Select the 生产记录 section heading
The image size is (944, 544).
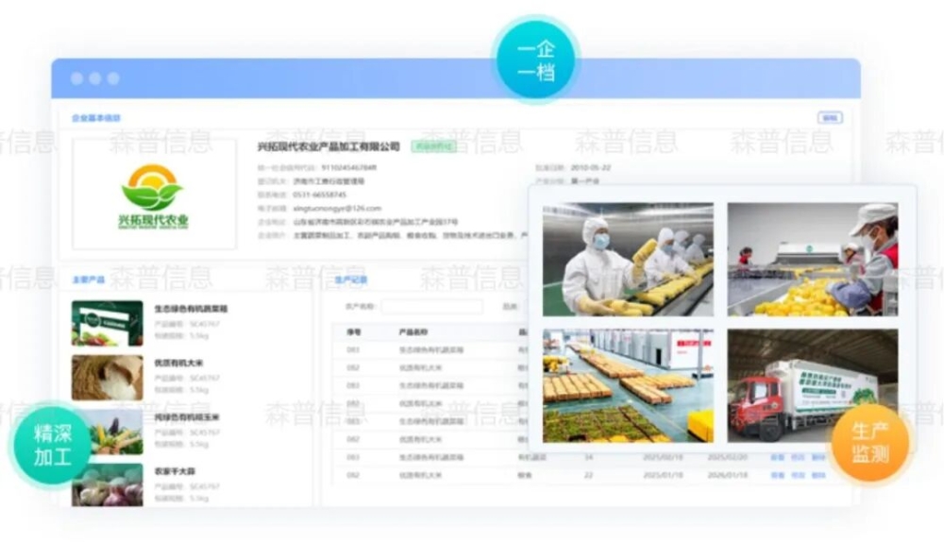(351, 280)
